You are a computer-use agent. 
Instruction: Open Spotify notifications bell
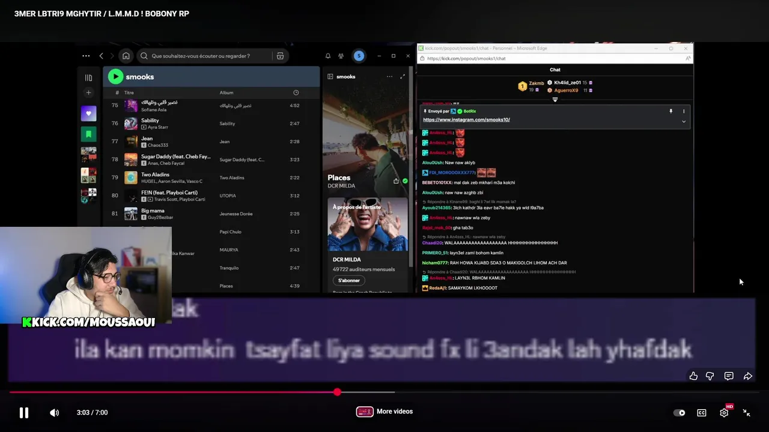(x=328, y=56)
